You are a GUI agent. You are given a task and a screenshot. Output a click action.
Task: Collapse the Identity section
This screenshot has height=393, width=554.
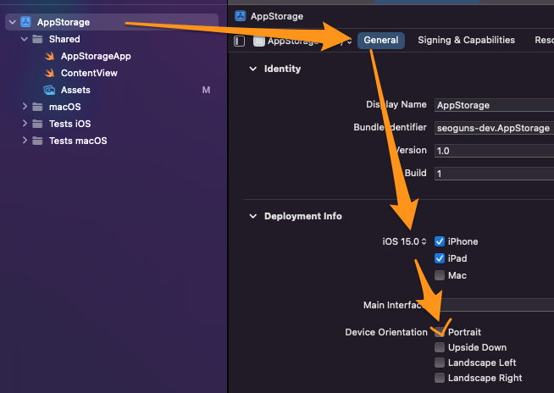[253, 69]
